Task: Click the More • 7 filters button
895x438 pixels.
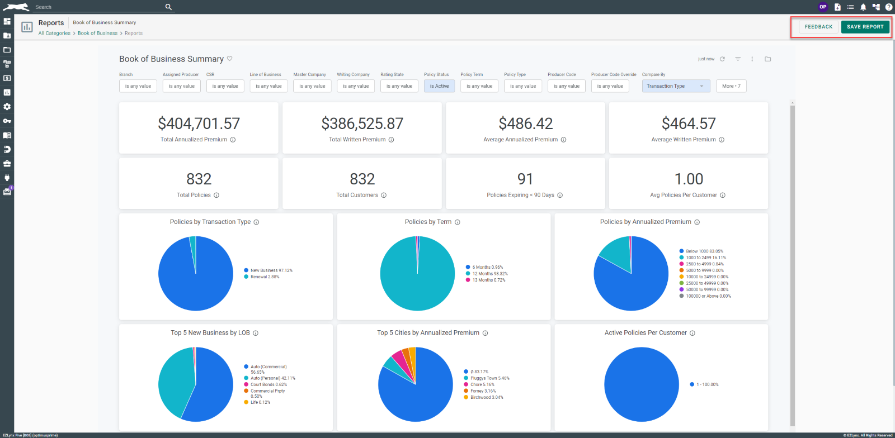Action: click(x=731, y=86)
